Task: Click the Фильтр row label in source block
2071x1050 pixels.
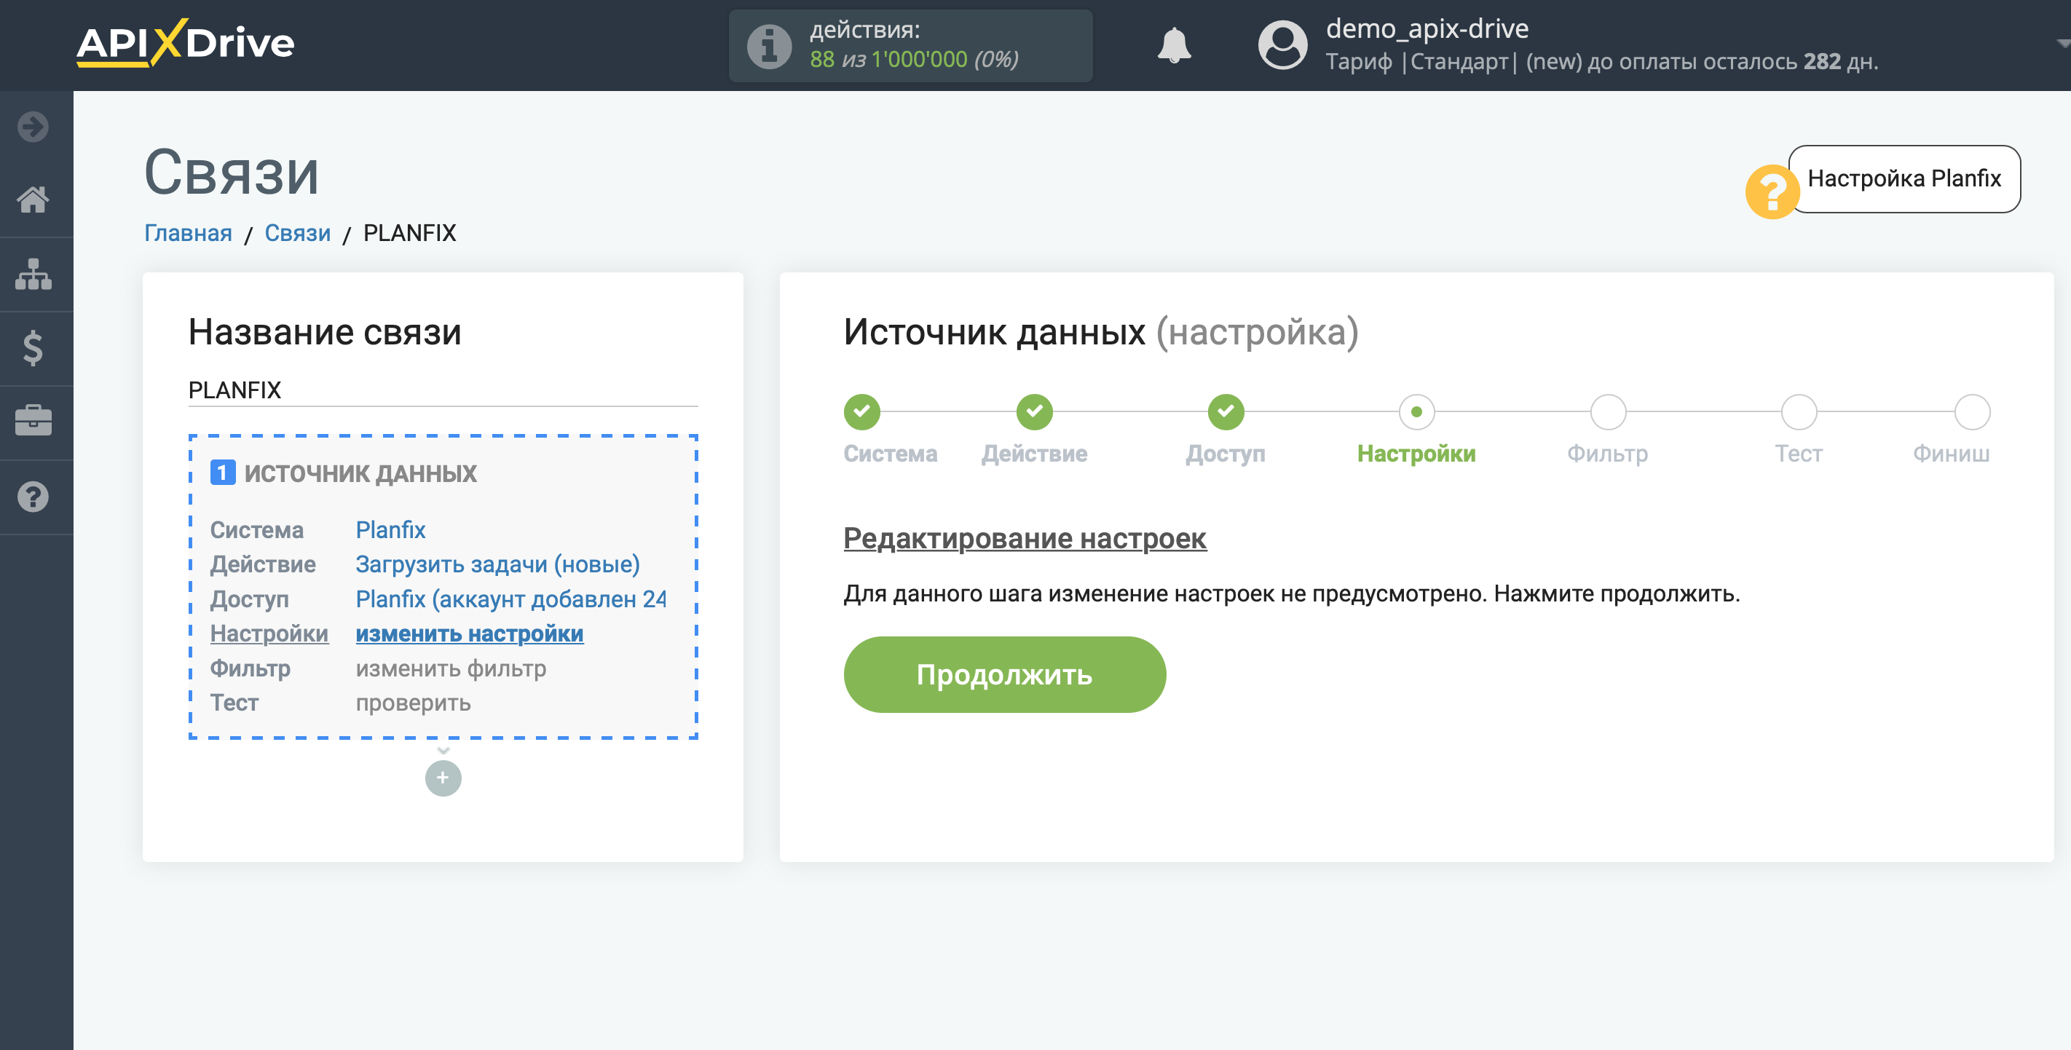Action: pos(250,668)
